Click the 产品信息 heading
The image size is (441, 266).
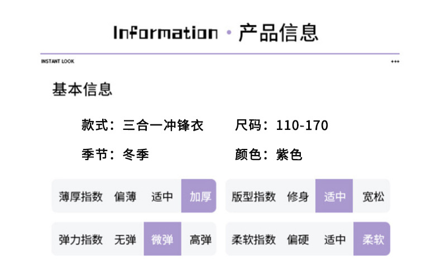pyautogui.click(x=278, y=32)
